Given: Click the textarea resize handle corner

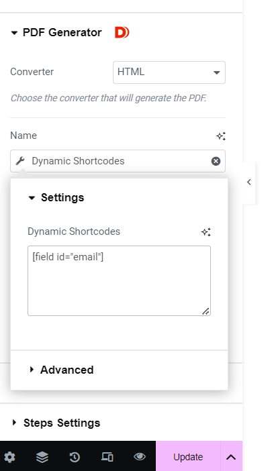Looking at the screenshot, I should click(206, 311).
